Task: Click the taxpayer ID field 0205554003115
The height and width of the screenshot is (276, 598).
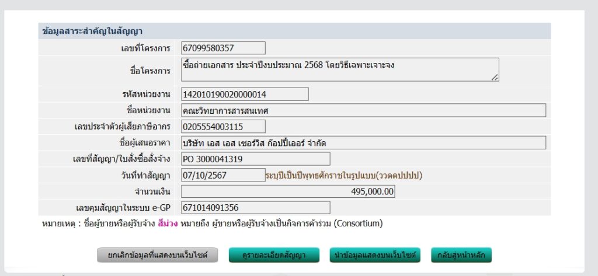Action: [x=223, y=126]
